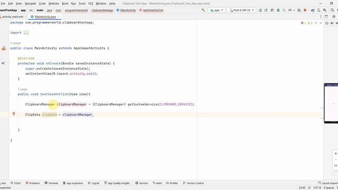Viewport: 338px width, 190px height.
Task: Click the green Debug bug icon
Action: [x=278, y=10]
